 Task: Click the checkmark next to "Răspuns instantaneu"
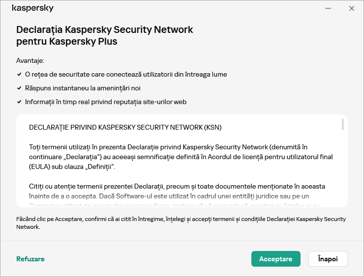19,88
